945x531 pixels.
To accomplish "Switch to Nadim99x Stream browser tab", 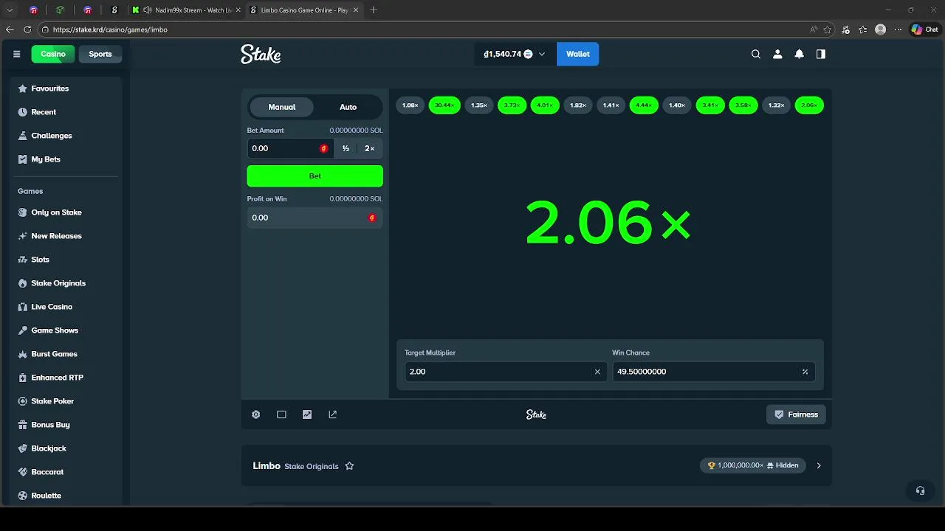I will coord(186,10).
